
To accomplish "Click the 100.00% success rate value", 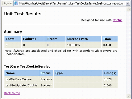I will click(73, 45).
